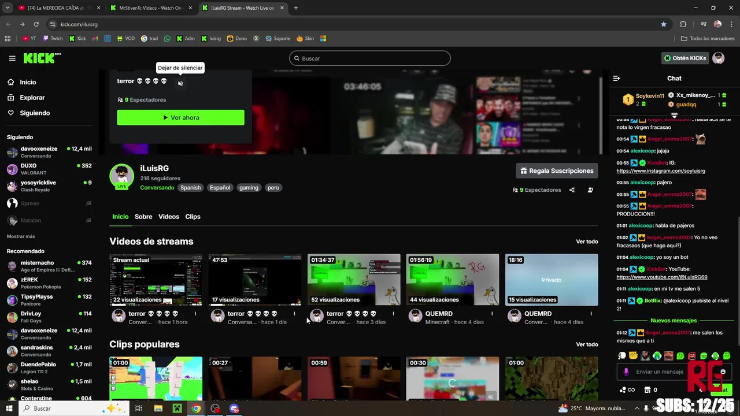
Task: Open the 01:34:37 video thumbnail
Action: click(x=354, y=280)
